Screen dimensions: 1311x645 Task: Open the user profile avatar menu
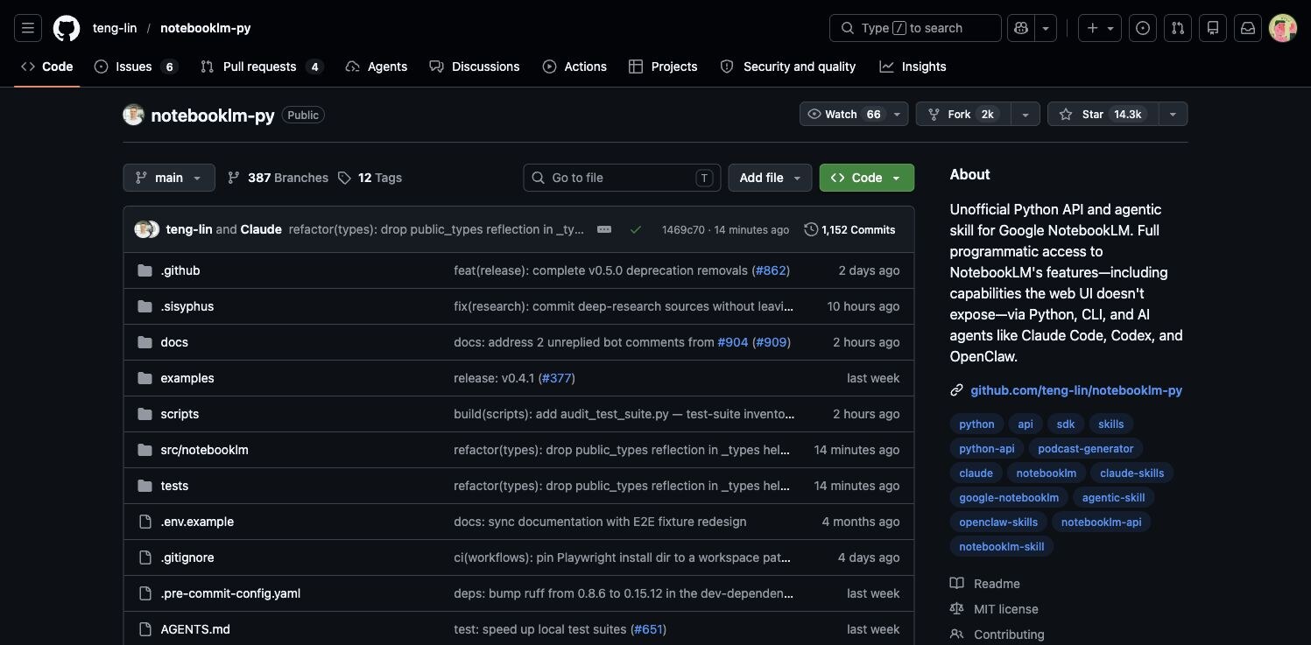coord(1283,28)
